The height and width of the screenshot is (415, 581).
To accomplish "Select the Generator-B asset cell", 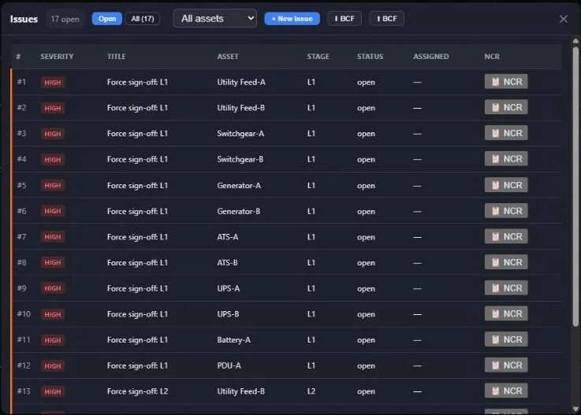I will [x=239, y=211].
